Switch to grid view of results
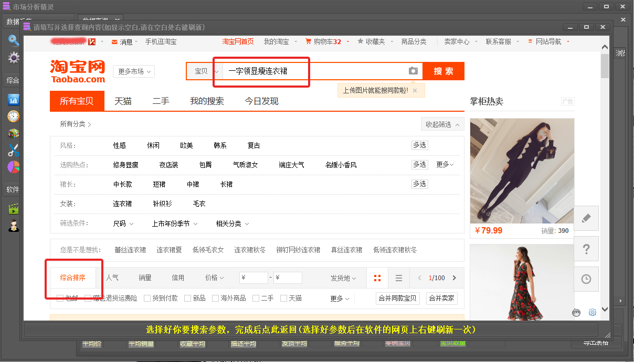The height and width of the screenshot is (362, 634). point(377,278)
